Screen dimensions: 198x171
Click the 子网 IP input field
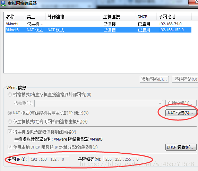[49, 159]
